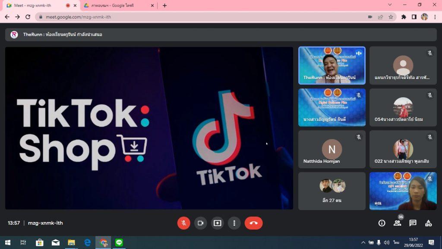Open the volume control in system tray
442x249 pixels.
(386, 243)
